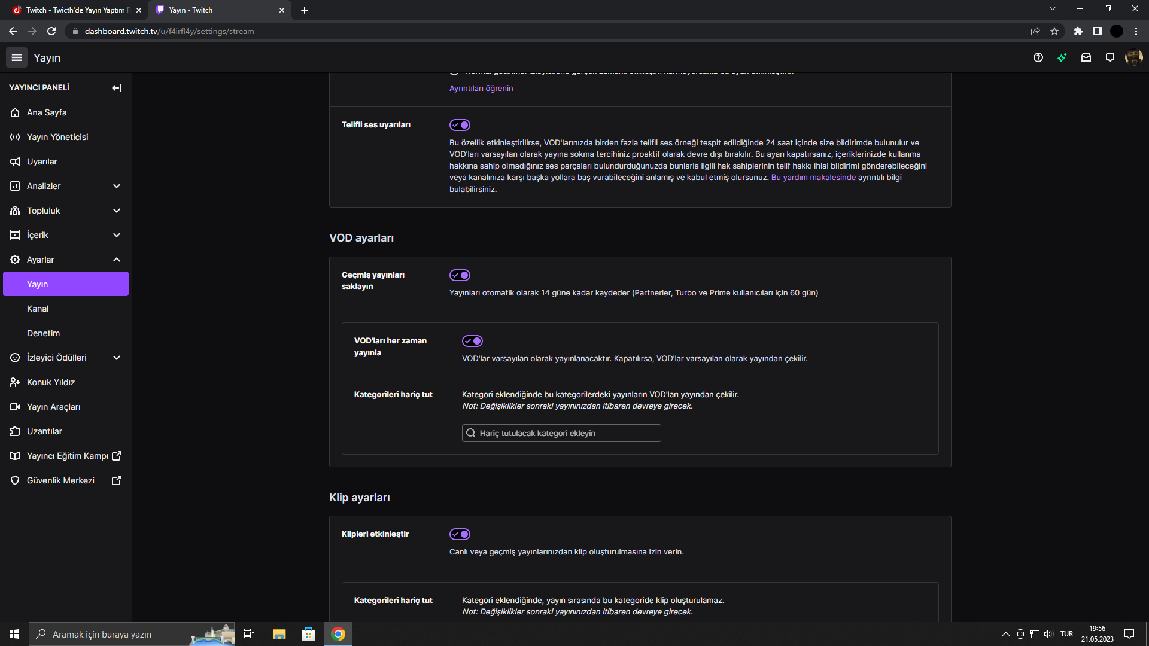Show hidden system tray icons
Viewport: 1149px width, 646px height.
(x=1006, y=634)
